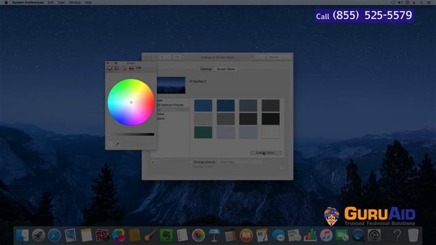Open the Help menu
This screenshot has height=245, width=436.
coord(88,2)
